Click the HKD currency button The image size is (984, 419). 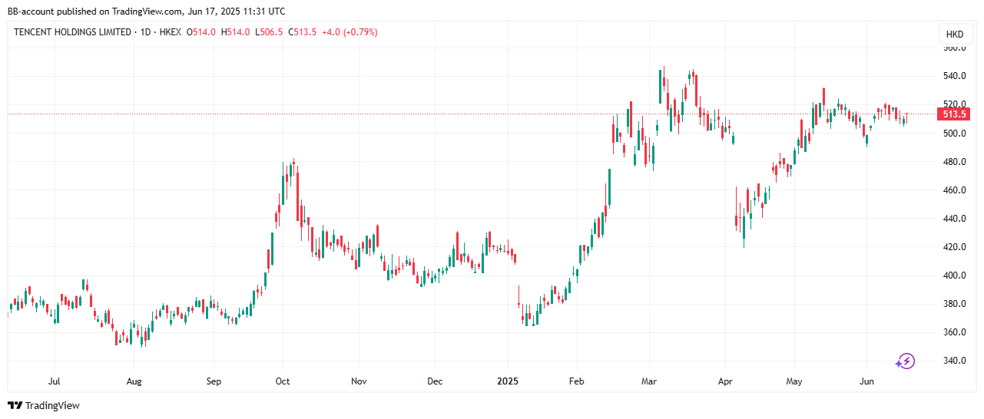coord(955,35)
